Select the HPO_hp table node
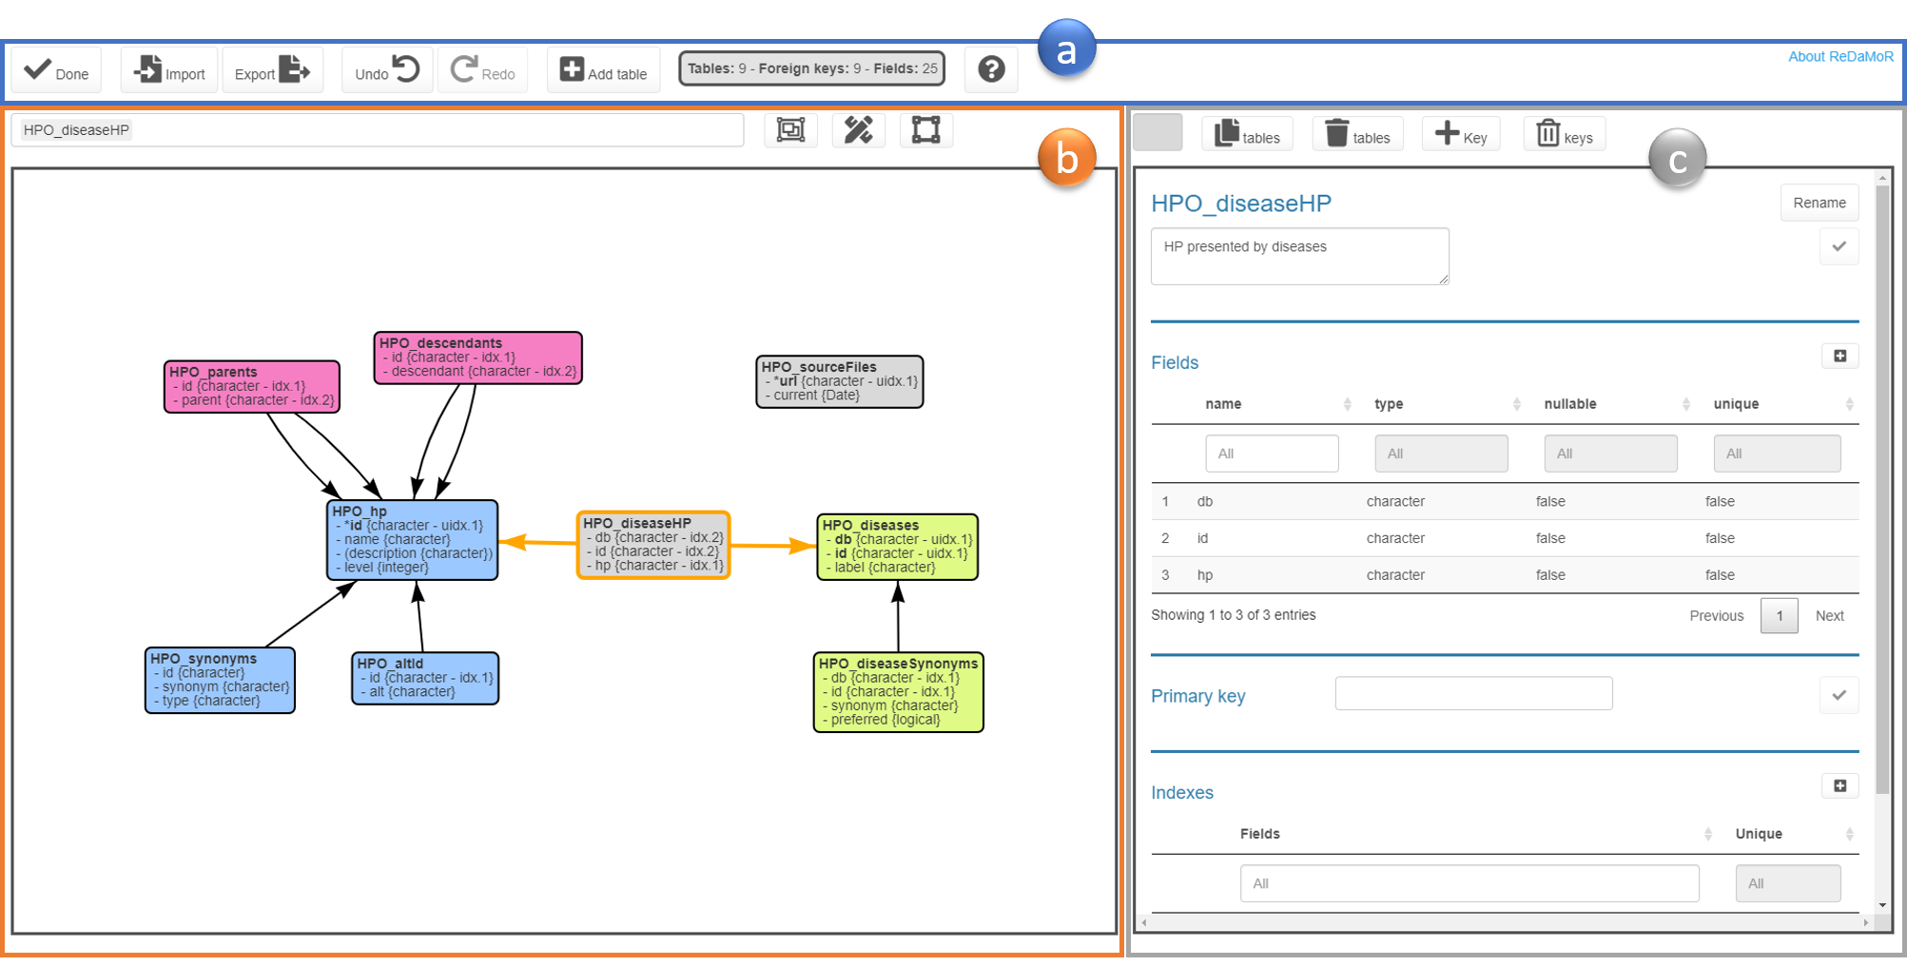This screenshot has height=966, width=1907. pyautogui.click(x=412, y=540)
